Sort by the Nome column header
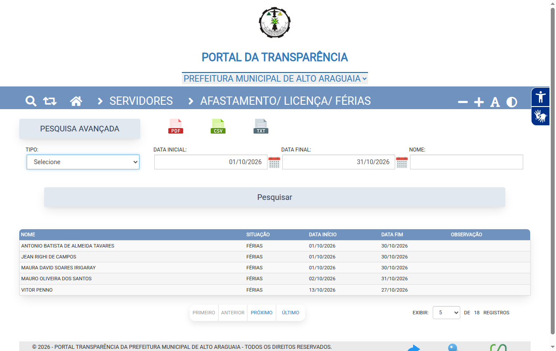The height and width of the screenshot is (351, 556). pyautogui.click(x=28, y=235)
